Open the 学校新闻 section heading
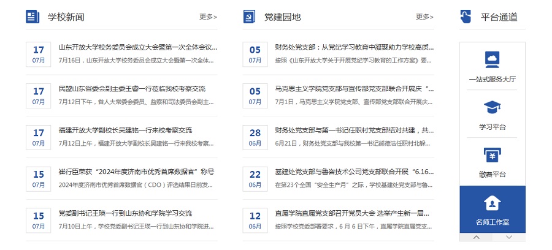 click(x=66, y=17)
